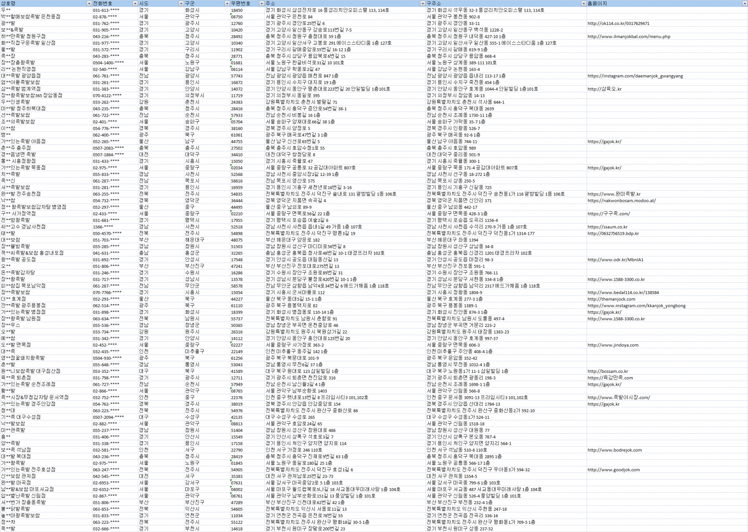Open the 상호명 column filter dropdown
Screen dimensions: 748x532
(x=89, y=3)
